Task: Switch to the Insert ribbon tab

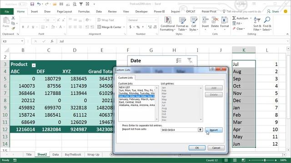Action: pyautogui.click(x=35, y=11)
